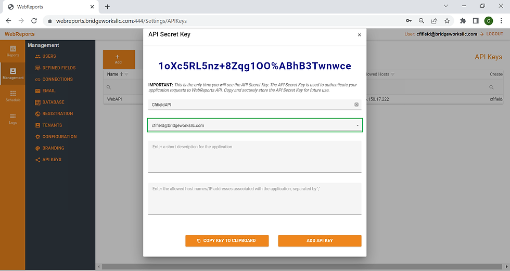Open the Reports section in the sidebar
Image resolution: width=510 pixels, height=271 pixels.
coord(12,51)
